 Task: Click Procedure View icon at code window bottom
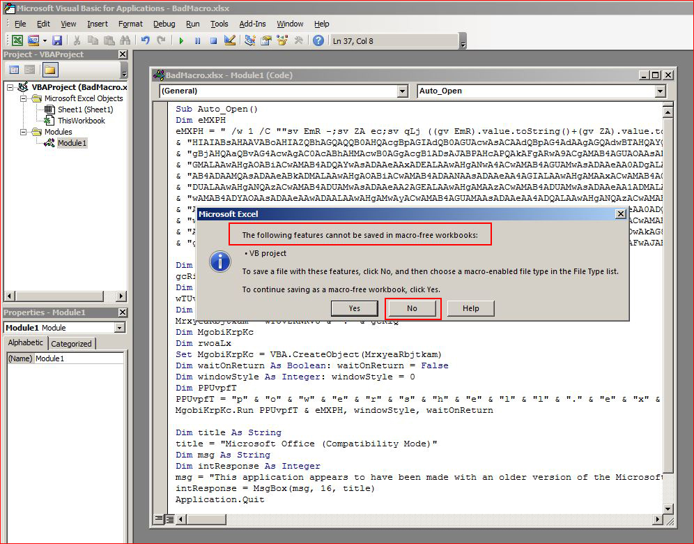point(158,519)
